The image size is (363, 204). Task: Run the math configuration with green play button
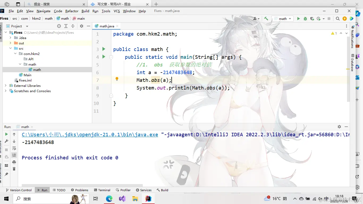click(x=298, y=19)
